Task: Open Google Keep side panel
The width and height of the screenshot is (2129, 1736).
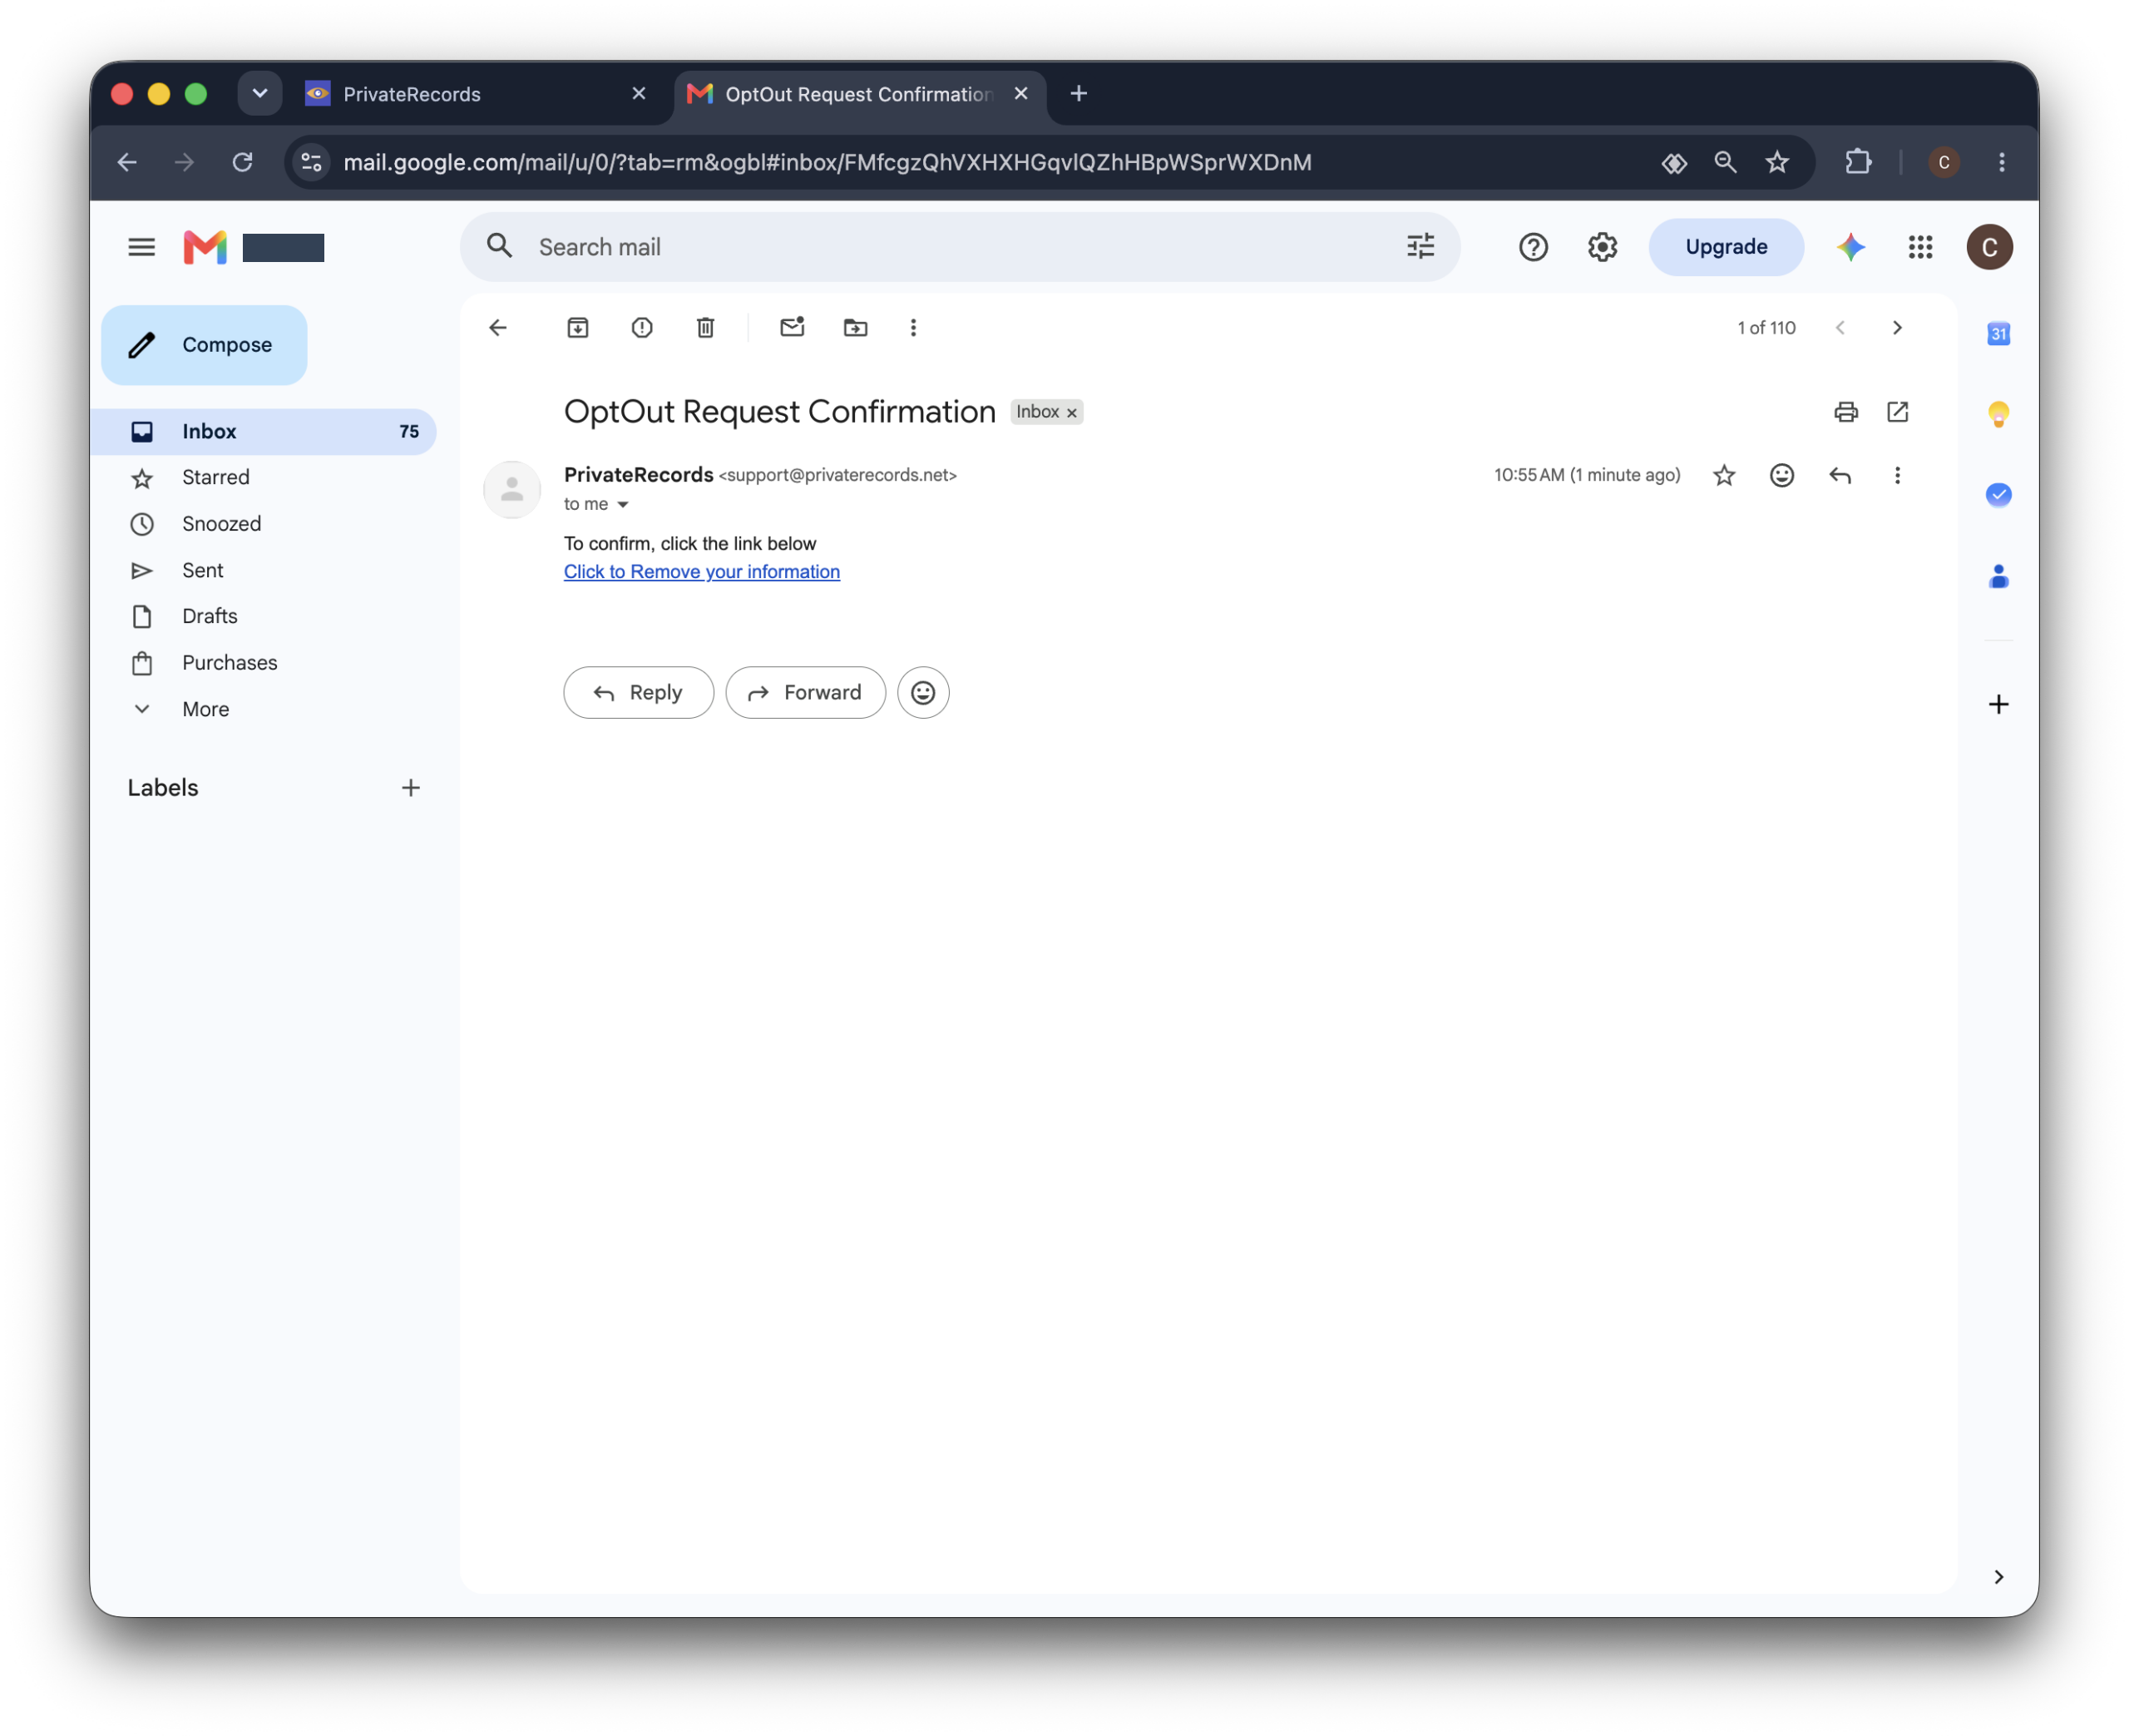Action: 1998,414
